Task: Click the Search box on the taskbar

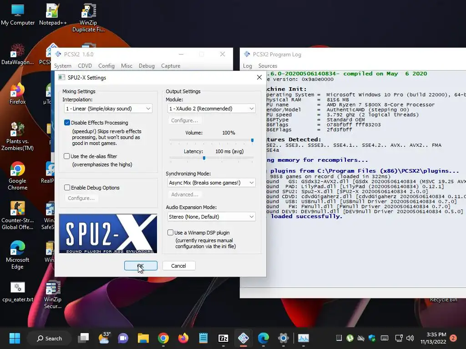Action: tap(49, 338)
